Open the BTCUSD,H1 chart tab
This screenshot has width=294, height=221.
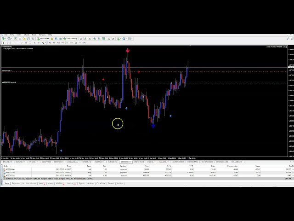tap(7, 162)
